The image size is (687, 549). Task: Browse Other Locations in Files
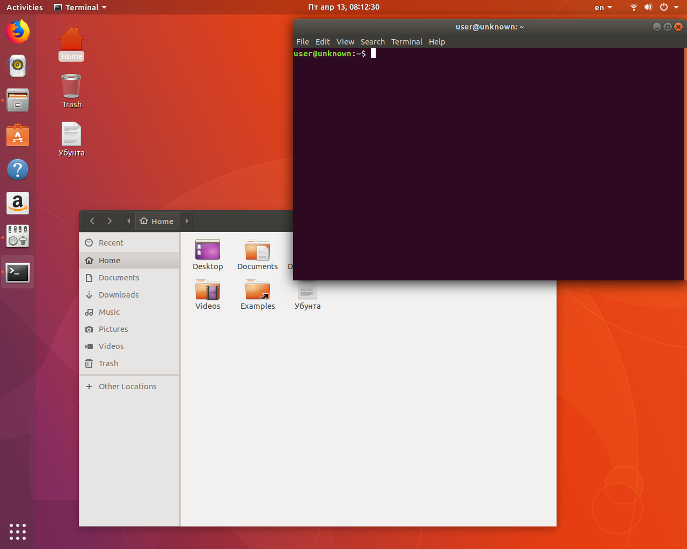[x=127, y=386]
